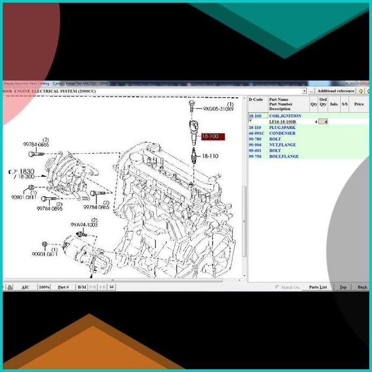
Task: Click the 9XG05-310X9 bolt label in diagram
Action: point(218,109)
